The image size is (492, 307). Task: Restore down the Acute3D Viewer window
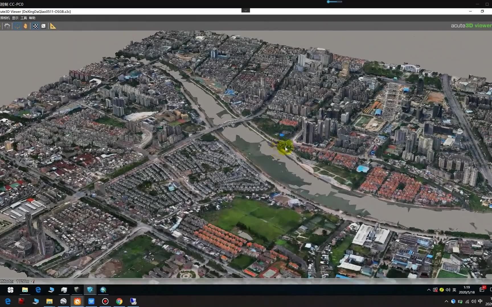pos(482,11)
